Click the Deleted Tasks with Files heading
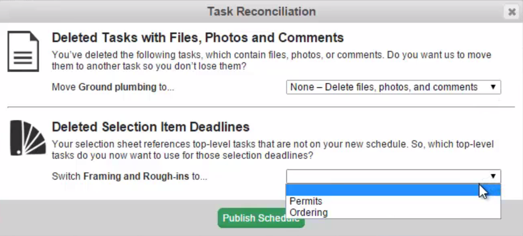The width and height of the screenshot is (523, 236). coord(198,38)
